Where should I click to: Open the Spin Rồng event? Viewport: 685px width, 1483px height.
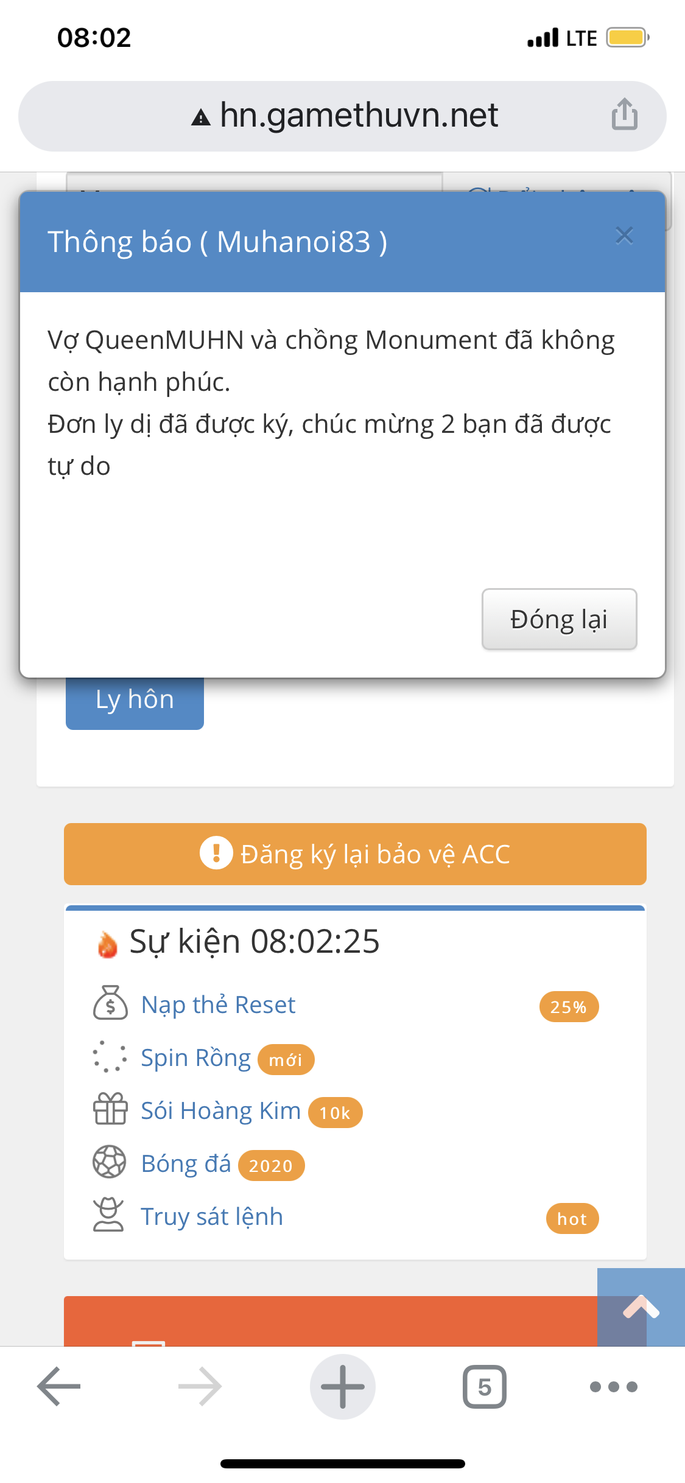[x=195, y=1058]
